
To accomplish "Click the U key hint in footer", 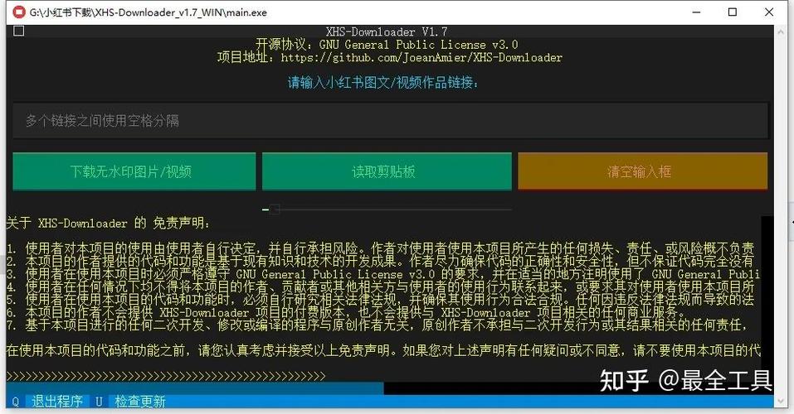I will (99, 402).
